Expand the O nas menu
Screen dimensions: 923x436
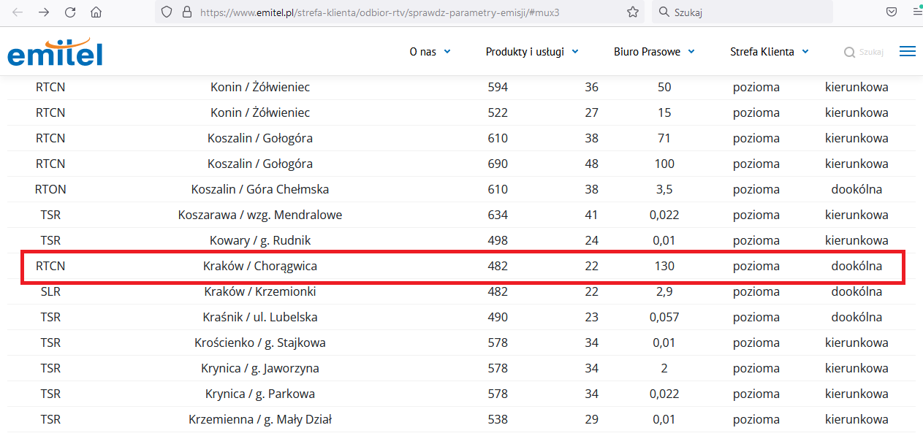(430, 52)
